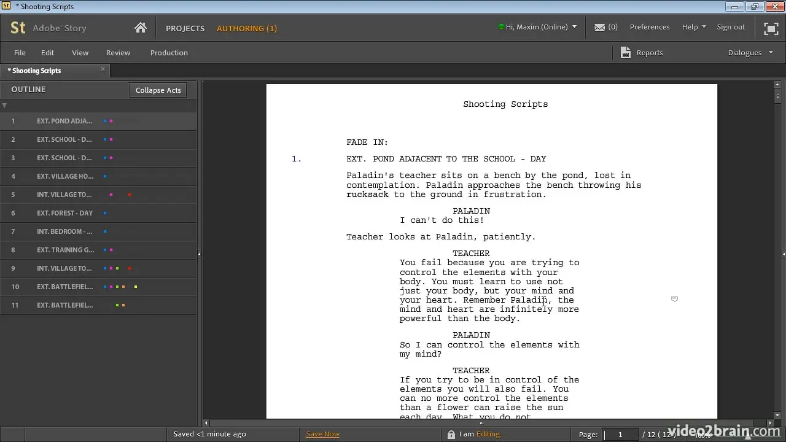This screenshot has width=786, height=442.
Task: Click 'Saved <1 minute ago' status text
Action: pos(209,434)
